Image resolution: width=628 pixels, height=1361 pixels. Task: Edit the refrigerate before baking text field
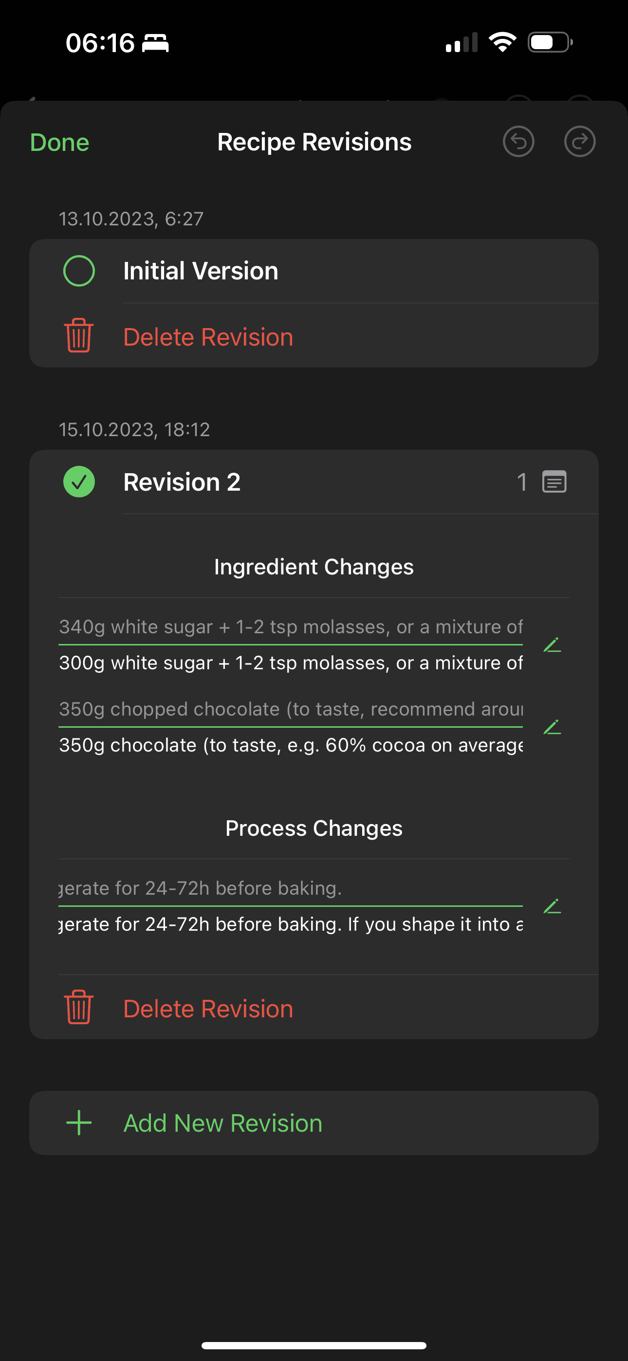291,923
